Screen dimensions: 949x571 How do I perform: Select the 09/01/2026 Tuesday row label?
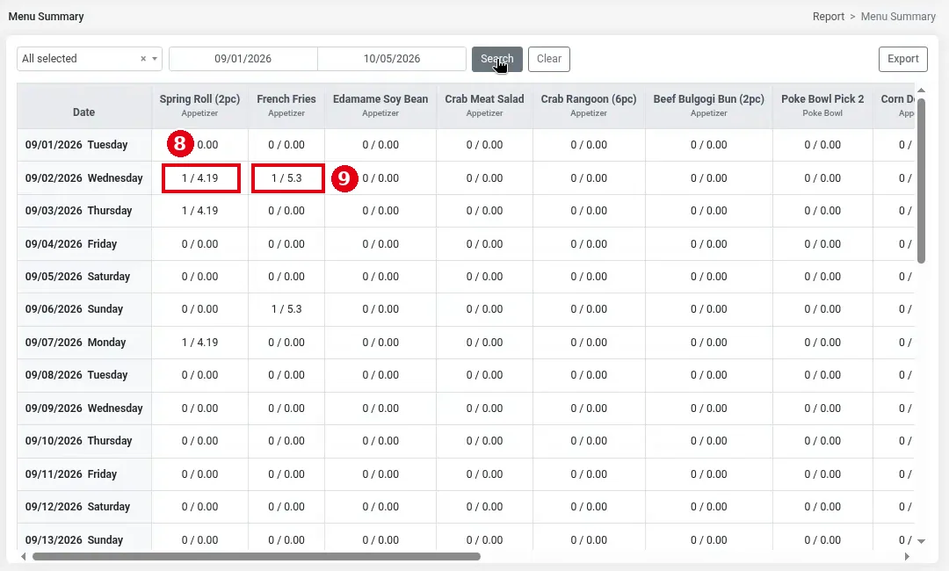(76, 145)
